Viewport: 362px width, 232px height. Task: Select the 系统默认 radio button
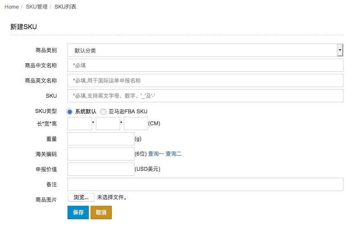70,112
